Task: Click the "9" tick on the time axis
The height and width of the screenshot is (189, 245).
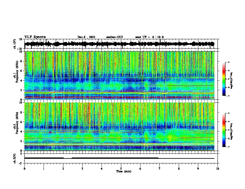Action: pos(198,169)
